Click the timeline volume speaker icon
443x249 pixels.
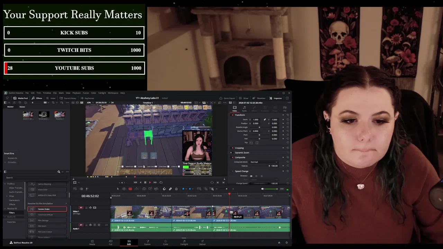tap(263, 189)
